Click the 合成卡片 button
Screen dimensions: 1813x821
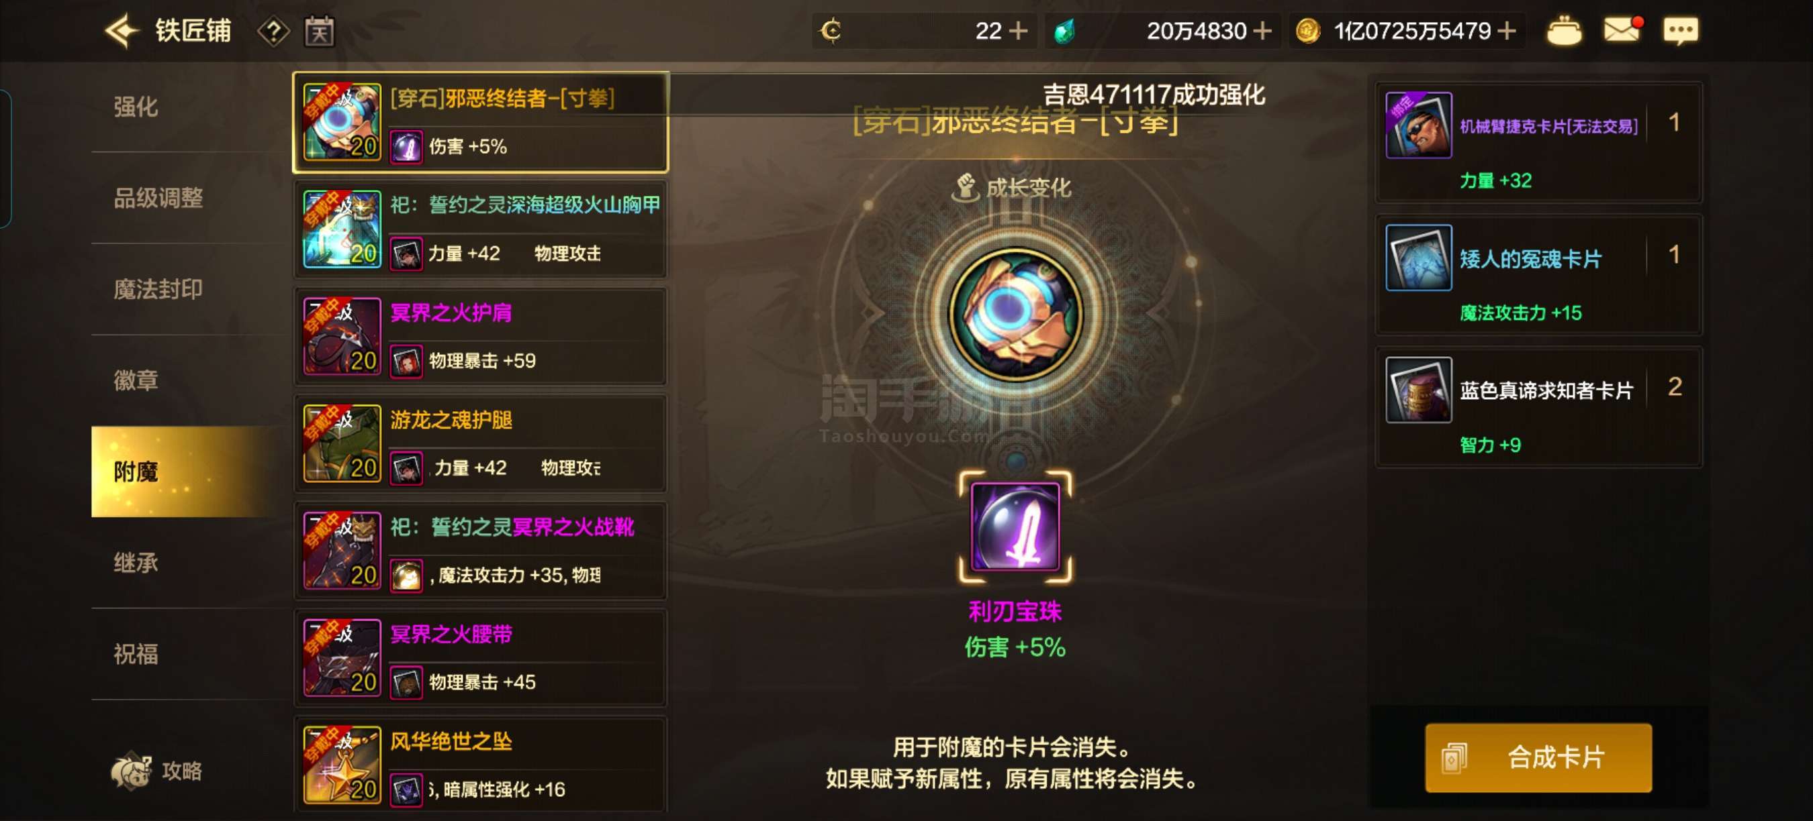pyautogui.click(x=1538, y=758)
